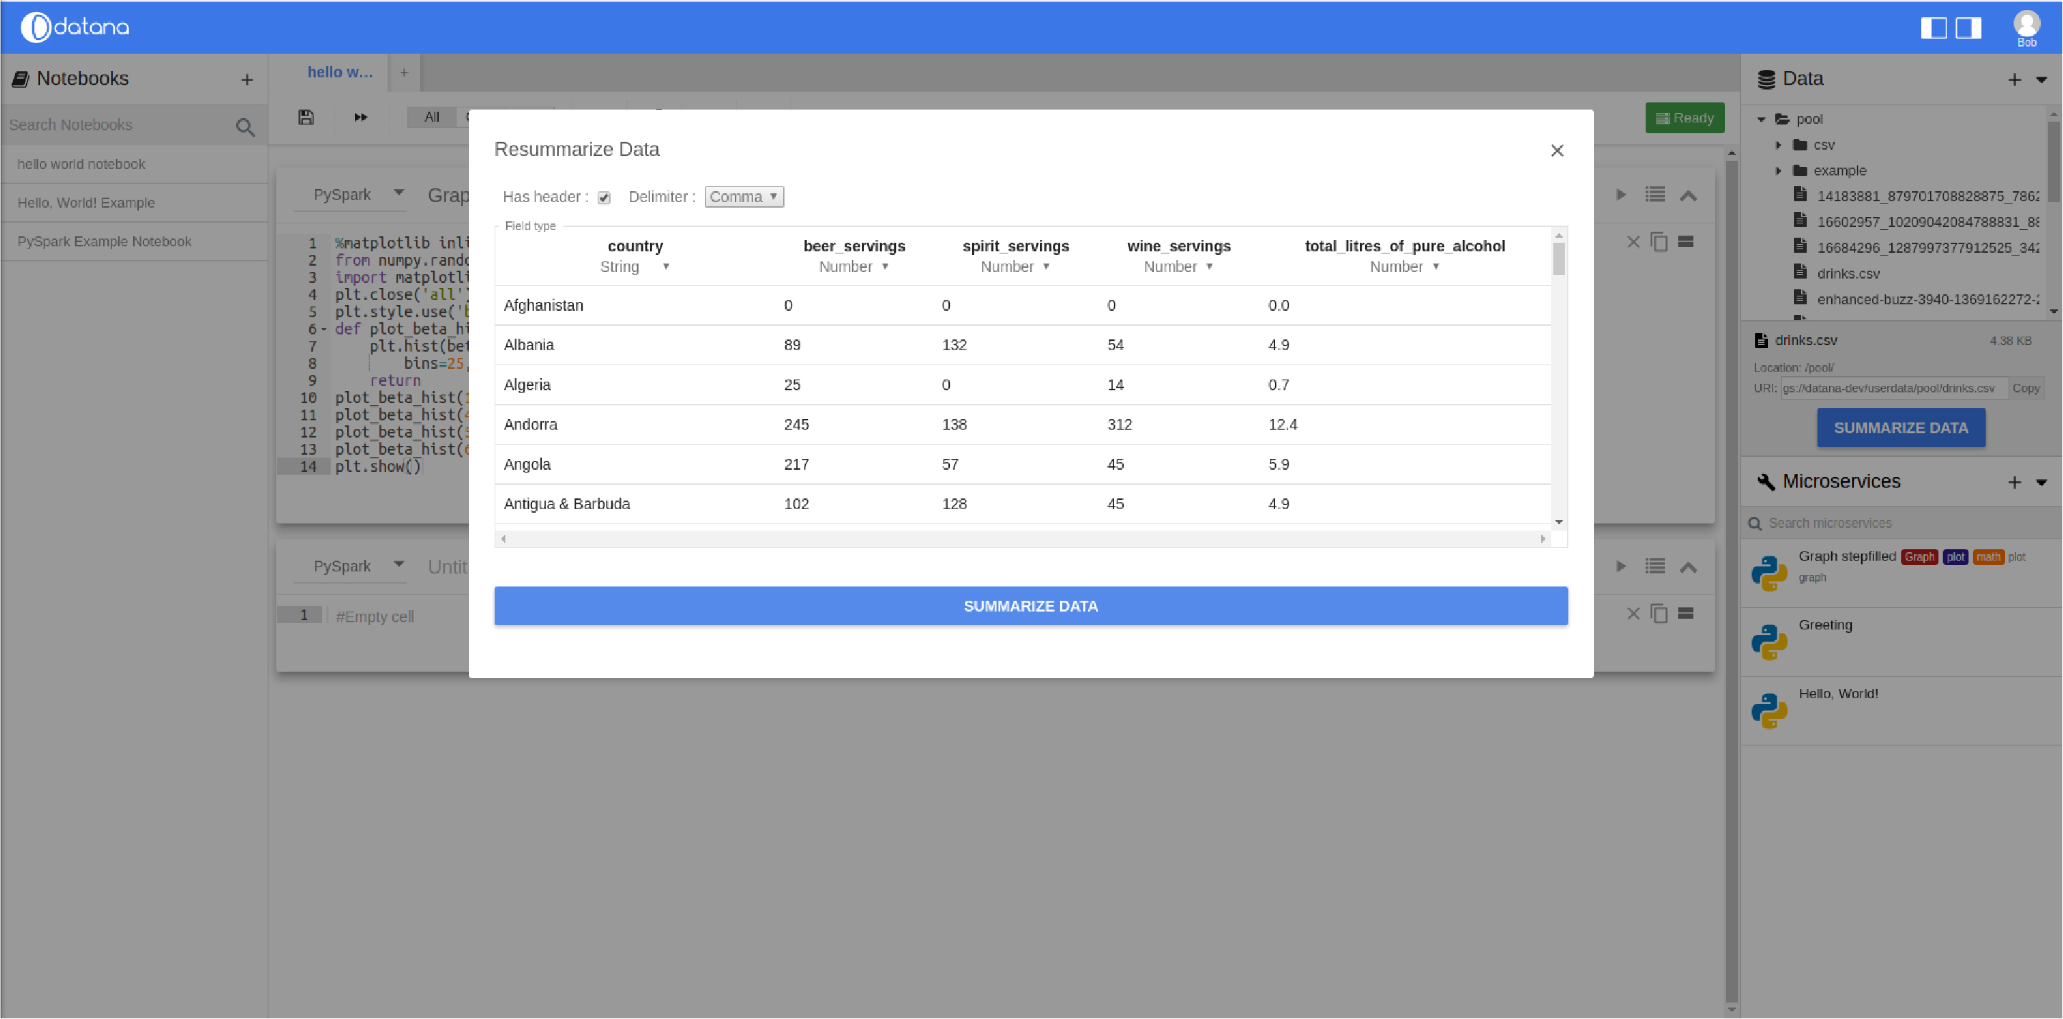The width and height of the screenshot is (2063, 1019).
Task: Toggle the left panel layout
Action: (x=1934, y=27)
